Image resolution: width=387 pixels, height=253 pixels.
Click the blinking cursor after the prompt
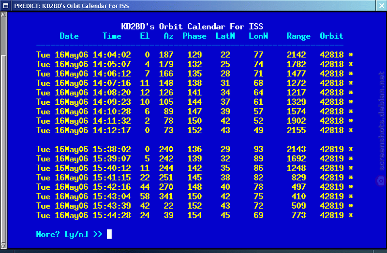pos(109,234)
